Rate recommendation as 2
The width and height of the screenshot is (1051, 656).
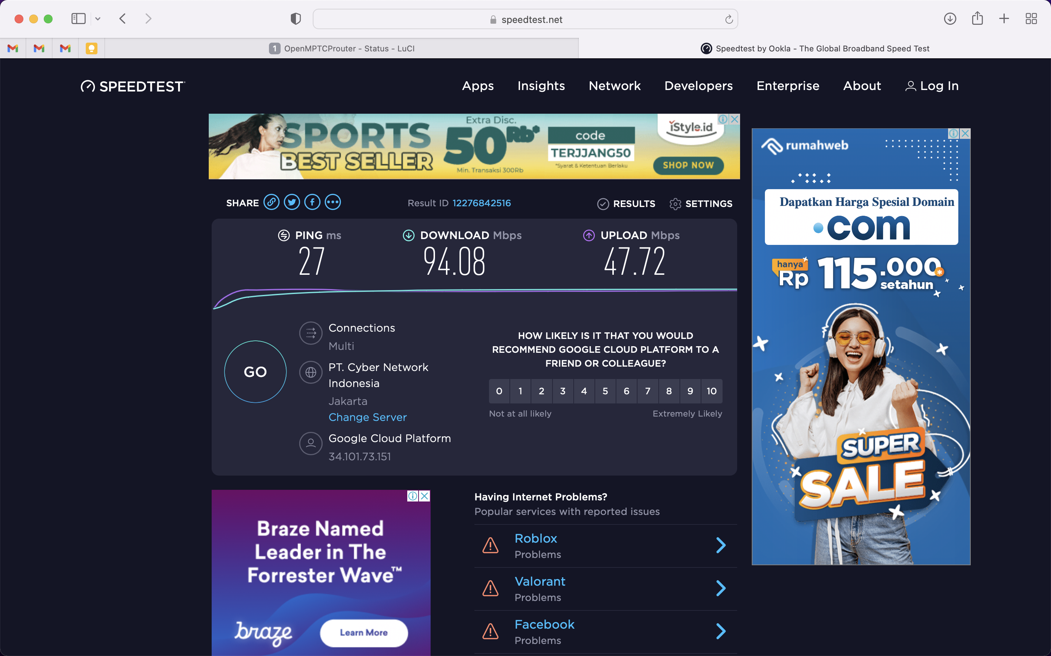542,391
